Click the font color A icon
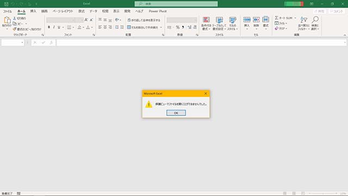Screen dimensions: 348x196 [x=88, y=27]
